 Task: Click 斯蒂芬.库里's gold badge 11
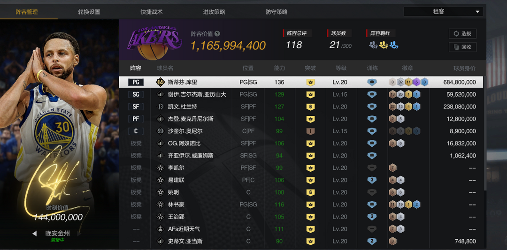pyautogui.click(x=409, y=82)
